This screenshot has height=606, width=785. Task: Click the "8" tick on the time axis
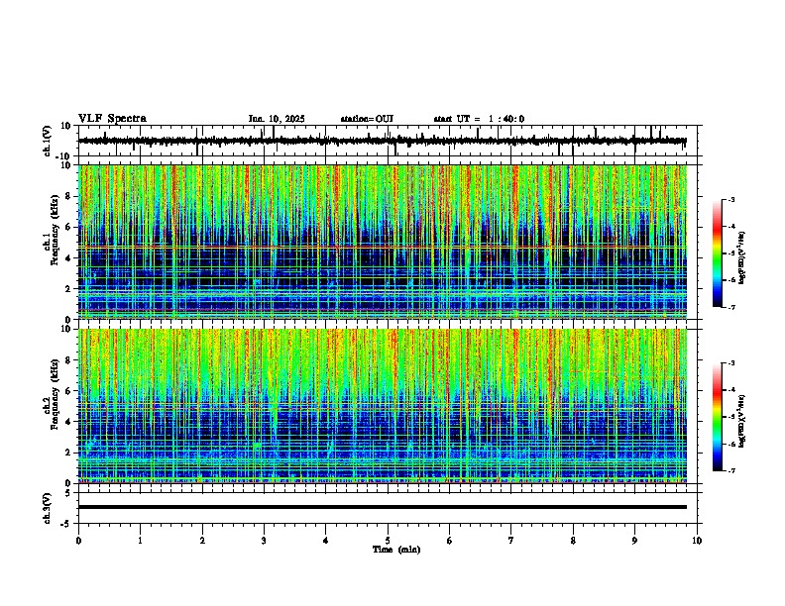573,541
